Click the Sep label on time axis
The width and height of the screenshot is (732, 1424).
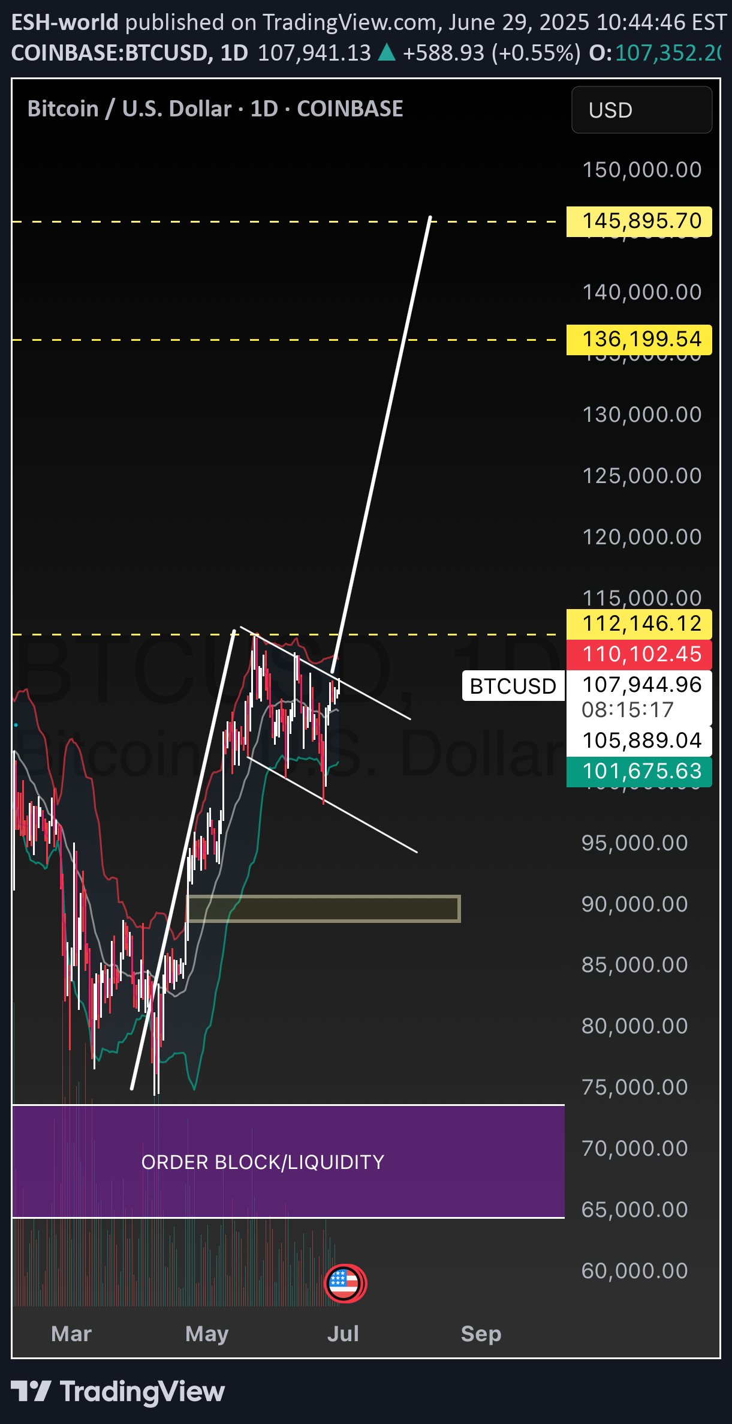[481, 1334]
